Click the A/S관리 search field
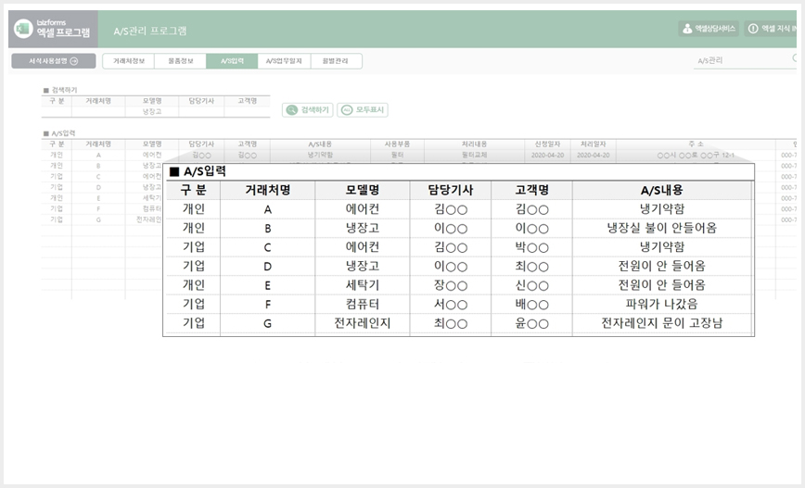Screen dimensions: 805x488 743,60
